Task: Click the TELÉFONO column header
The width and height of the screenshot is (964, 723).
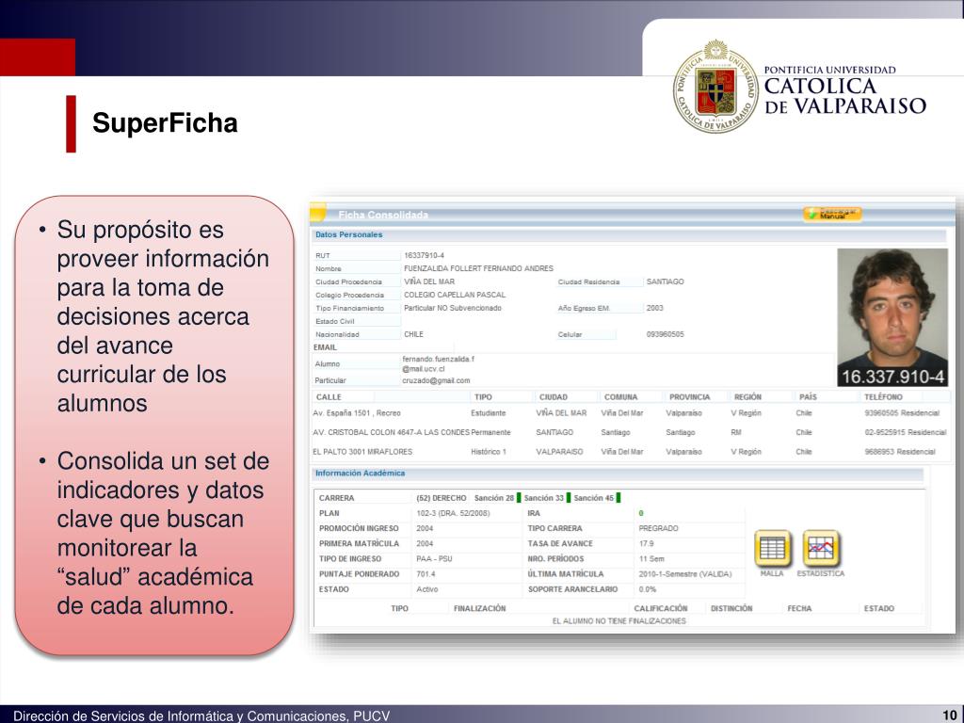Action: [883, 397]
